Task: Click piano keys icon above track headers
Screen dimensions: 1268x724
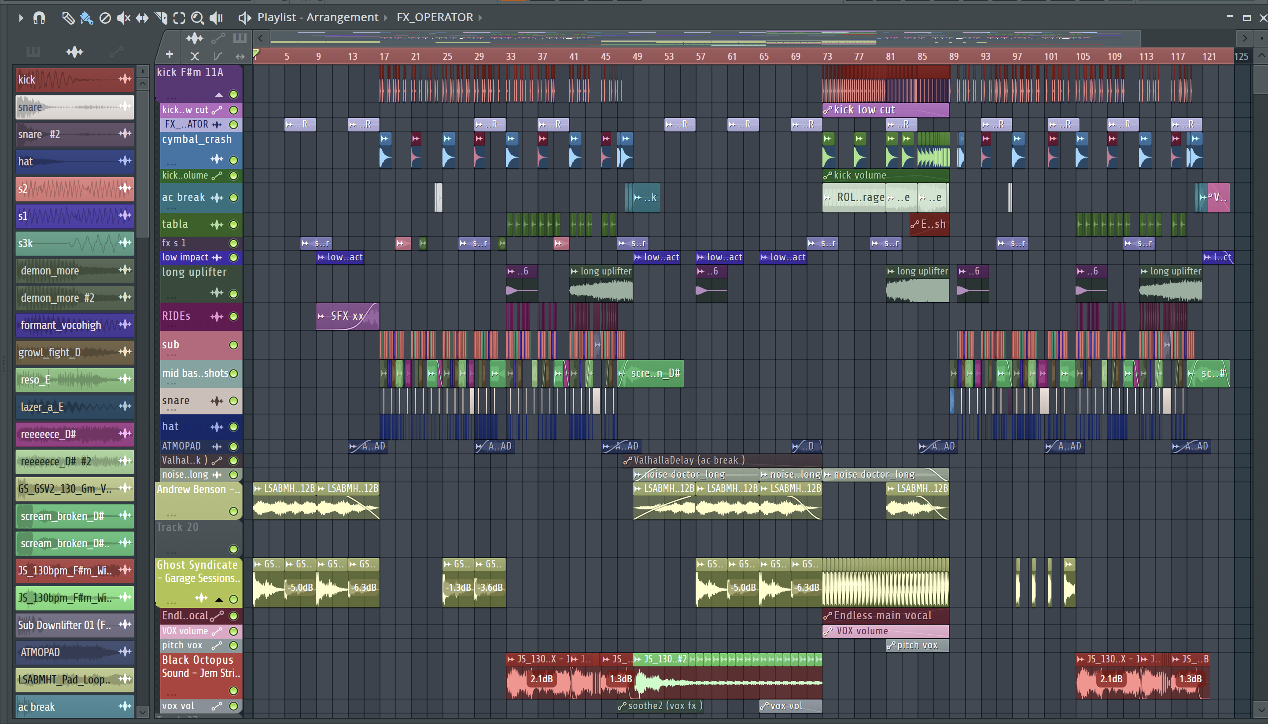Action: (x=240, y=38)
